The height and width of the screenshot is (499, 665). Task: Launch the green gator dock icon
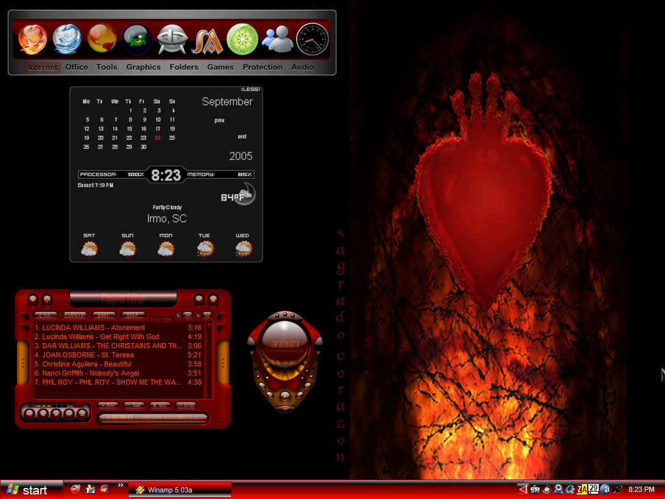[138, 40]
